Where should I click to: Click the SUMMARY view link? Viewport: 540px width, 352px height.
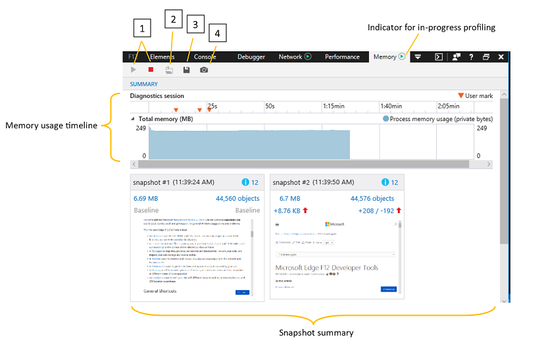pos(143,84)
